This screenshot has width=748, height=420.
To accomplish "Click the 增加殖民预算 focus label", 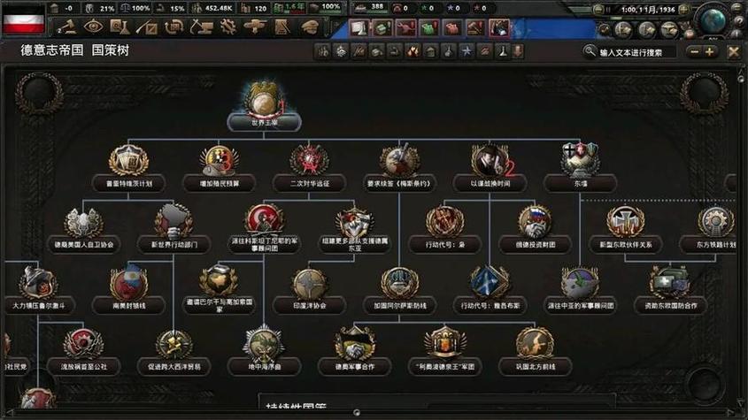I will point(219,185).
